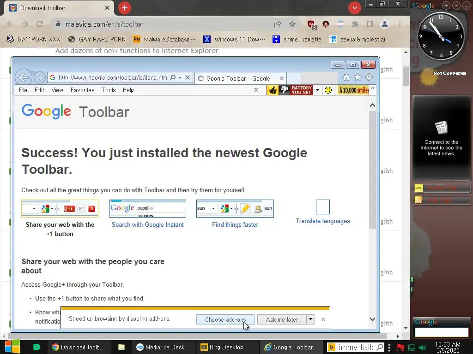The height and width of the screenshot is (354, 473).
Task: Click the volume speaker tray icon
Action: 423,348
